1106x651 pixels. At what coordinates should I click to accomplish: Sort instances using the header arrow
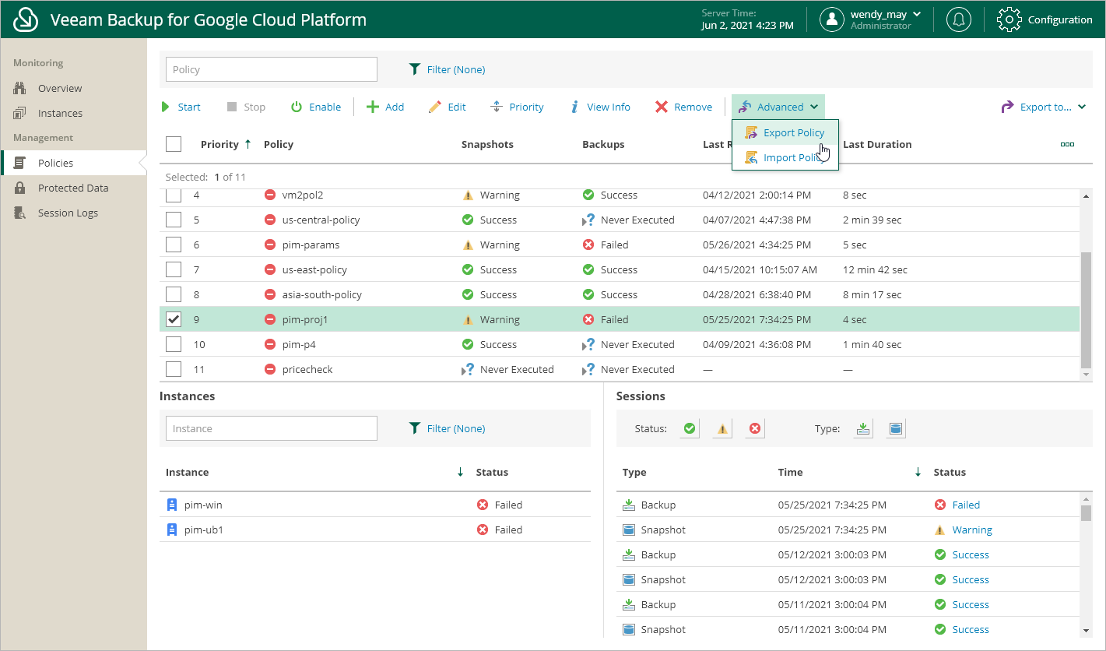460,472
